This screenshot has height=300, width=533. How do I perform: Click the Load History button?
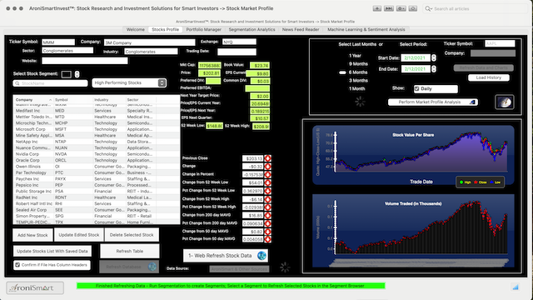click(x=489, y=77)
